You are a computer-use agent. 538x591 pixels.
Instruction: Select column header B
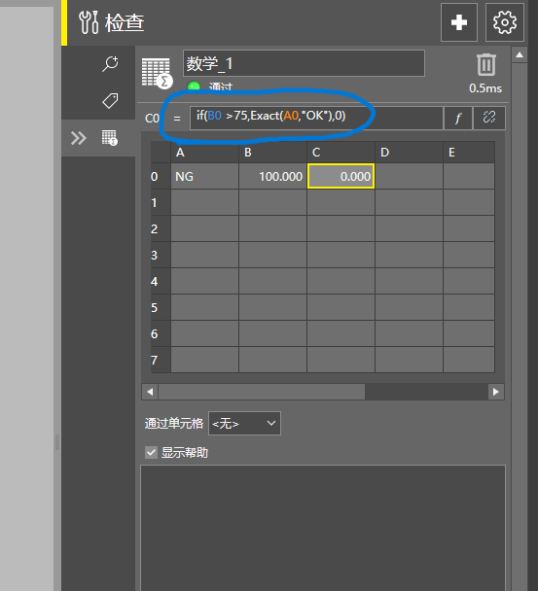[x=272, y=153]
